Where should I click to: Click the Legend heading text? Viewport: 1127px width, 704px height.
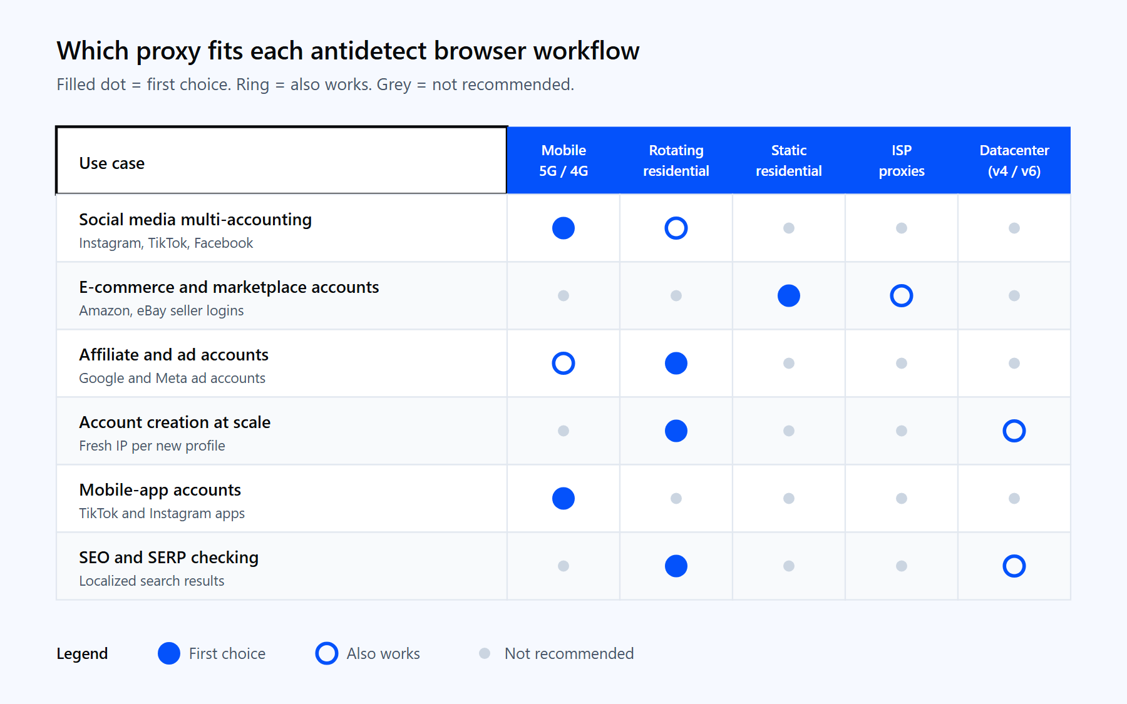(x=82, y=654)
